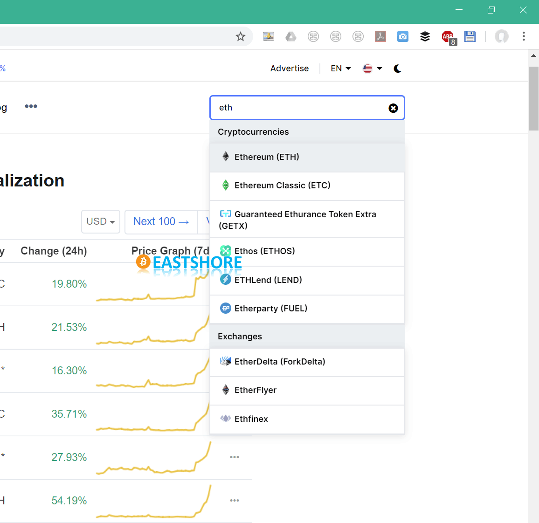Open the Adblock Plus extension icon

[448, 37]
